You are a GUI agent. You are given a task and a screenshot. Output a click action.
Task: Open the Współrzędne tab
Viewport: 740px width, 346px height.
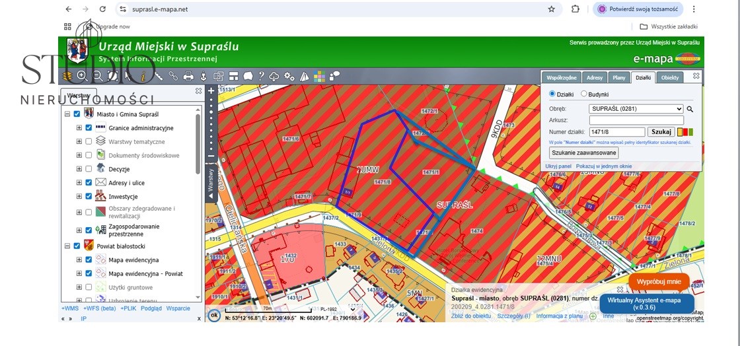click(x=562, y=77)
